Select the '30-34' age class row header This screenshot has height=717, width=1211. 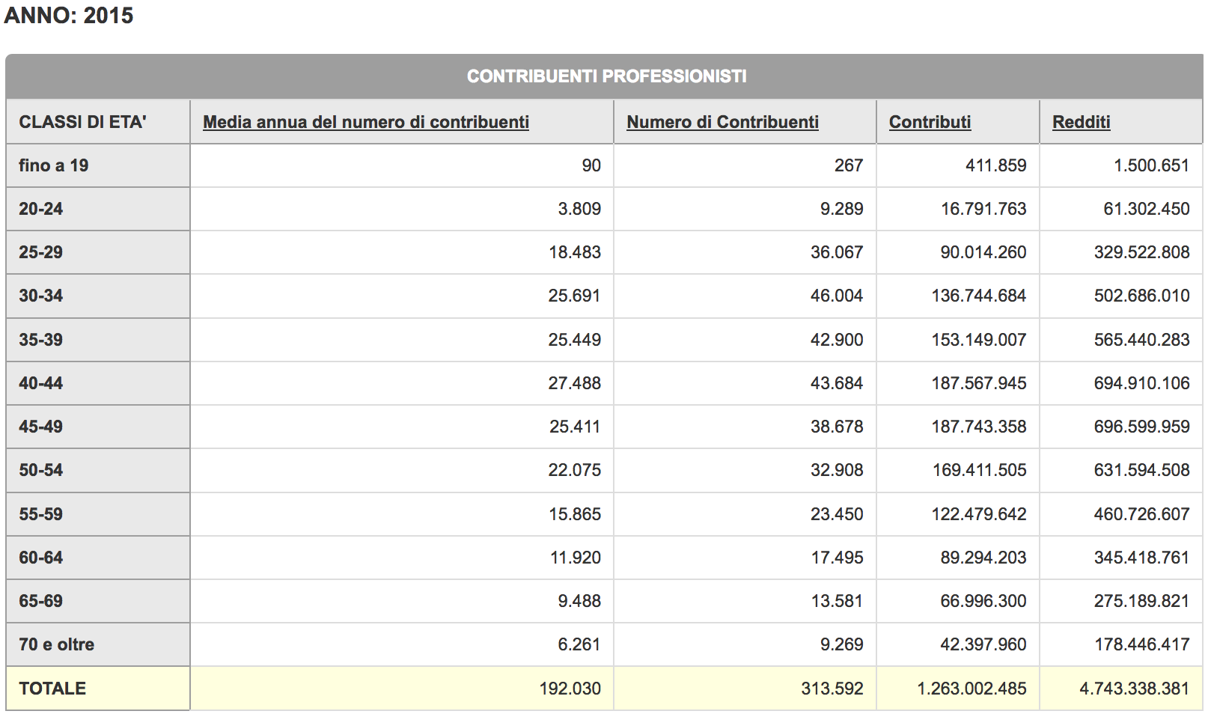pyautogui.click(x=41, y=296)
